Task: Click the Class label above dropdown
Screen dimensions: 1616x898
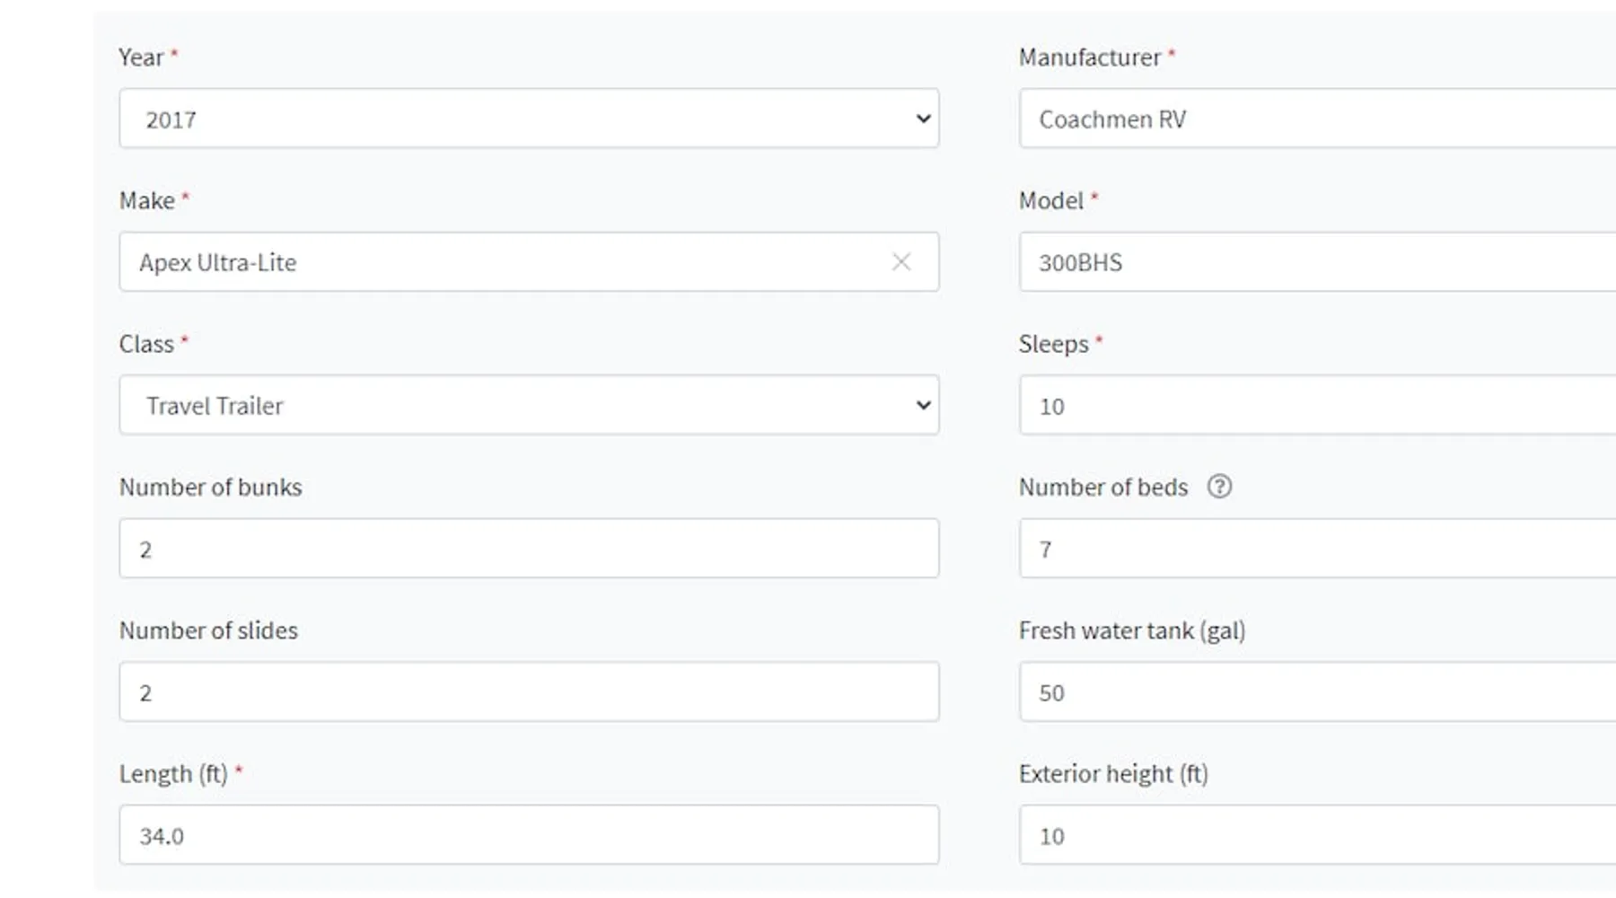Action: click(146, 344)
